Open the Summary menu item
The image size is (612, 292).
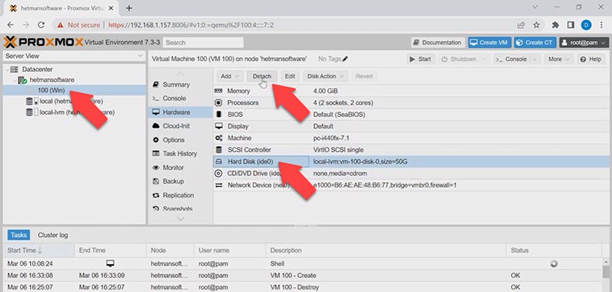tap(176, 84)
